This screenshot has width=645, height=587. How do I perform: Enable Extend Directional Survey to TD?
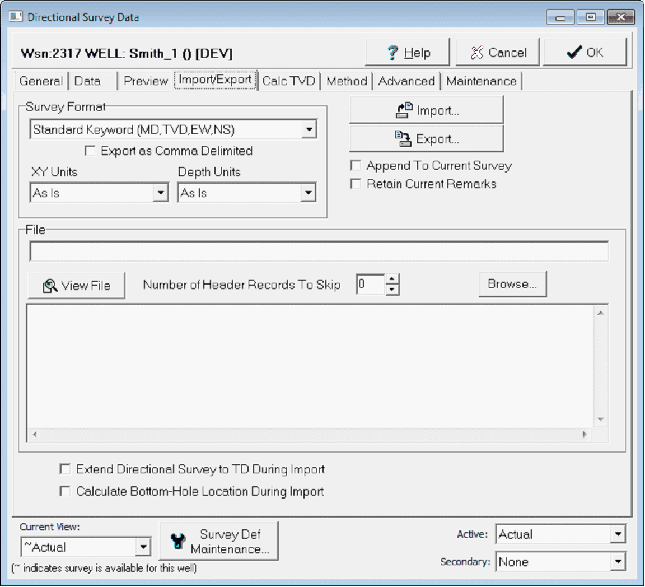(x=66, y=469)
